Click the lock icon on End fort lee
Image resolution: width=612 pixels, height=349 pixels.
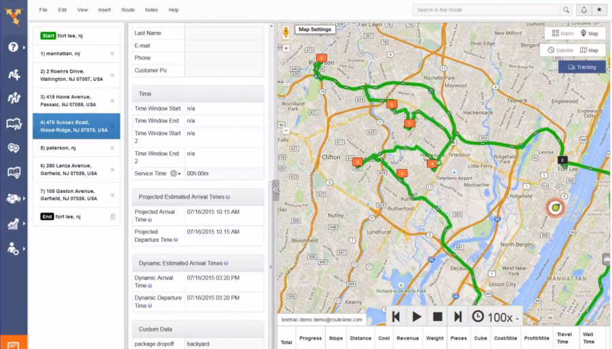pos(112,217)
